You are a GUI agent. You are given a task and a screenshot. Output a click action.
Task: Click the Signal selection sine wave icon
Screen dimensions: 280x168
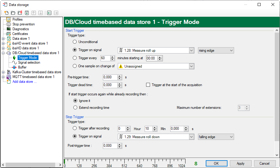[15, 62]
